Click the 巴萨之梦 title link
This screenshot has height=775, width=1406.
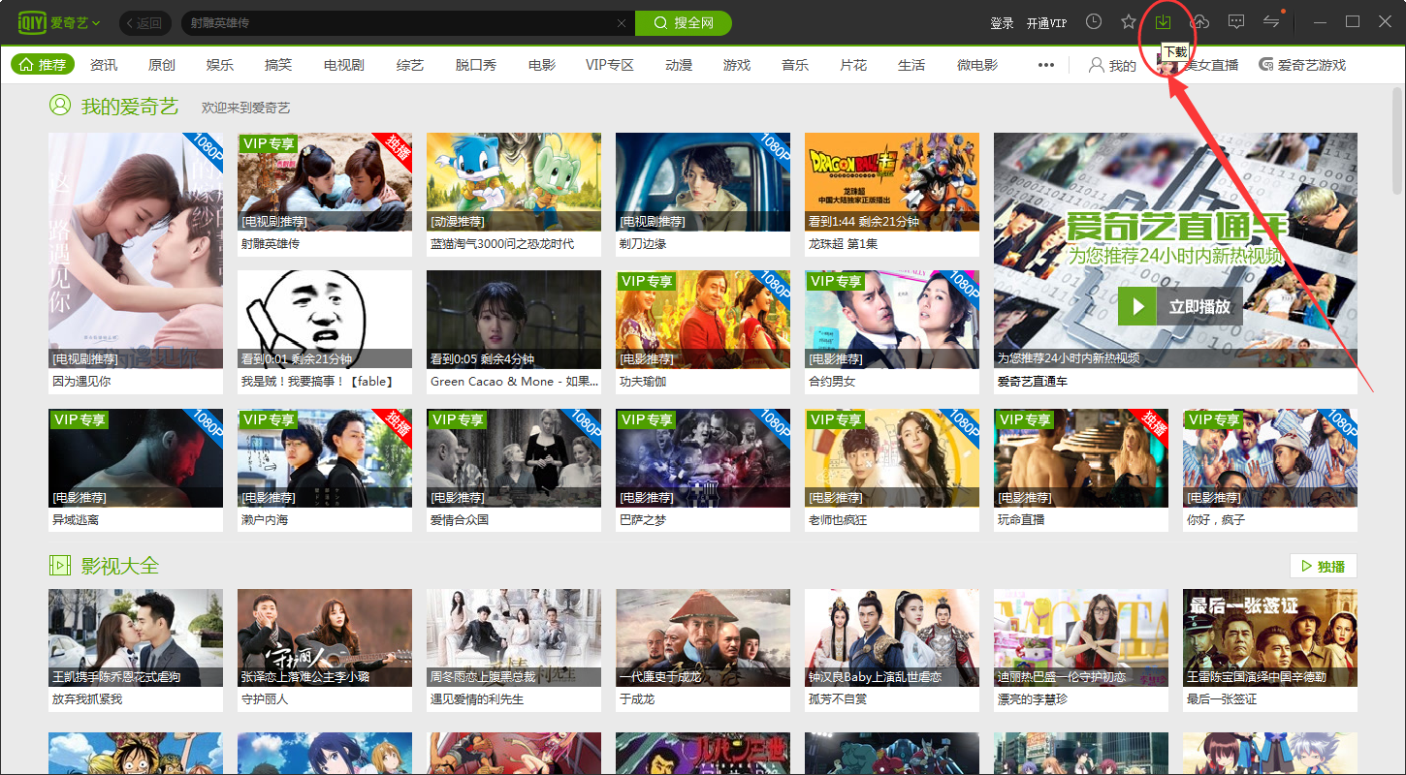point(643,520)
